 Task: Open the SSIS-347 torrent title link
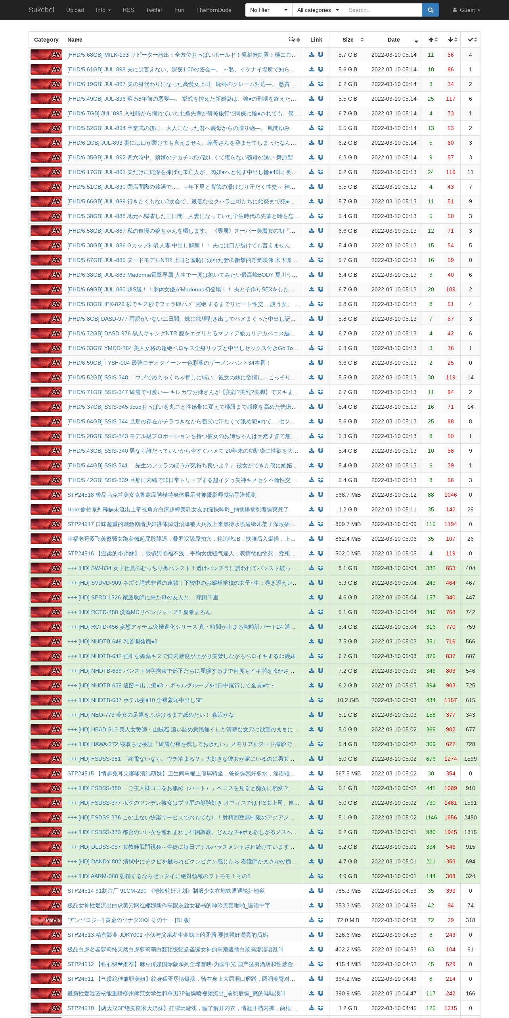click(183, 392)
